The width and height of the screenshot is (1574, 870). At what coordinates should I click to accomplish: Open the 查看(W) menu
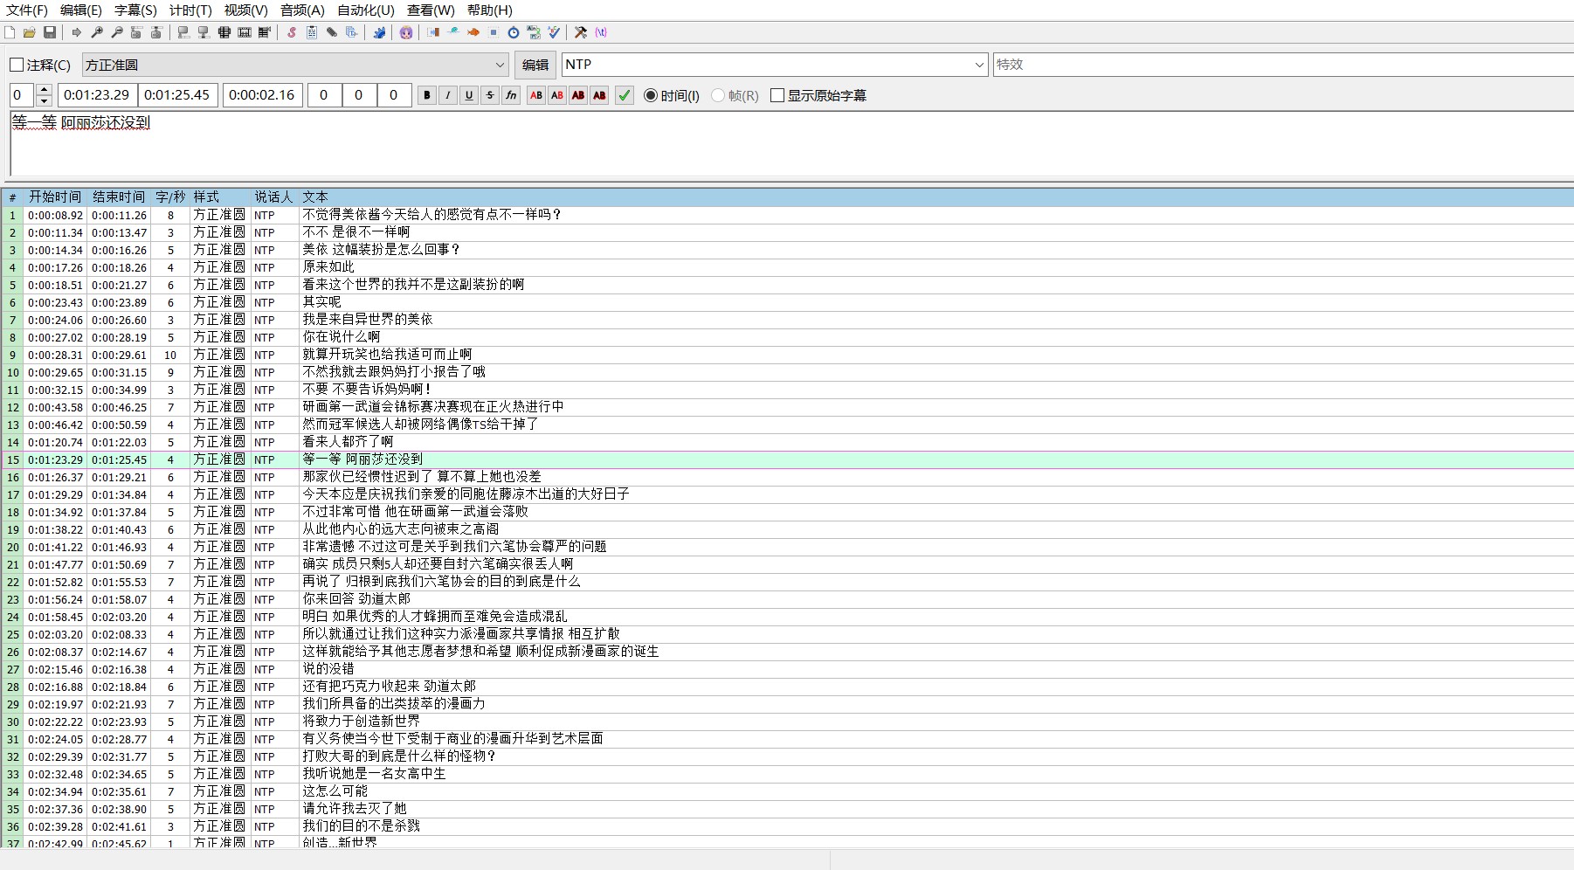[x=431, y=10]
